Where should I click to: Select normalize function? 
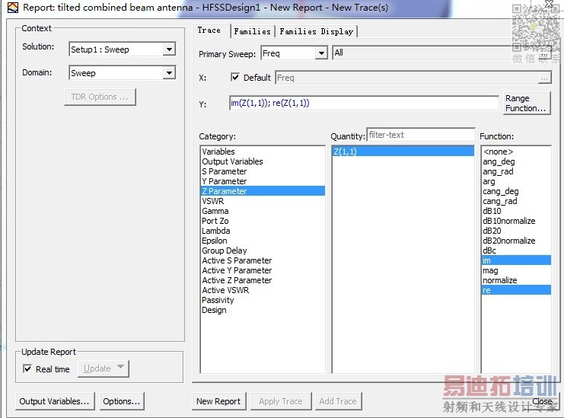516,280
